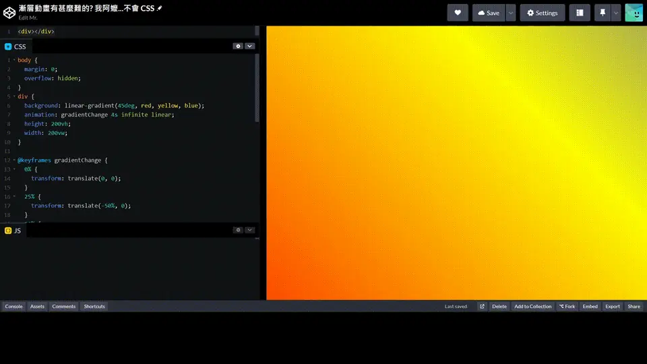Share this pen
Image resolution: width=647 pixels, height=364 pixels.
click(x=634, y=306)
